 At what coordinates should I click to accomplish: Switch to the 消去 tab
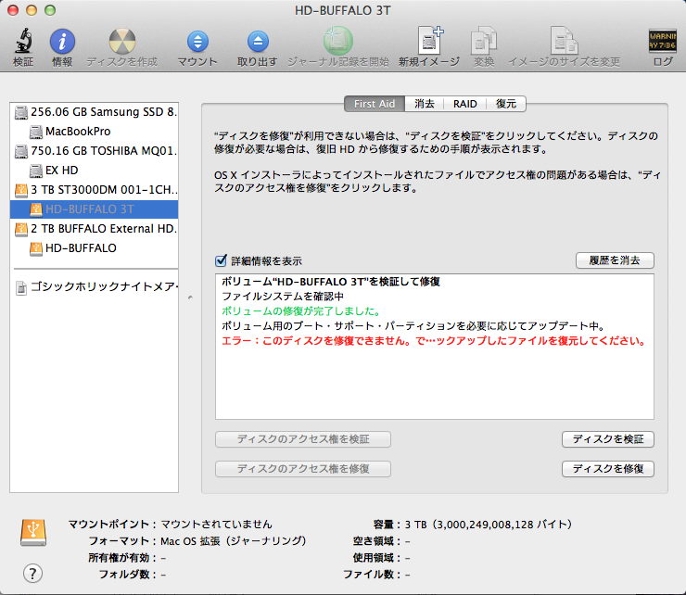point(425,104)
